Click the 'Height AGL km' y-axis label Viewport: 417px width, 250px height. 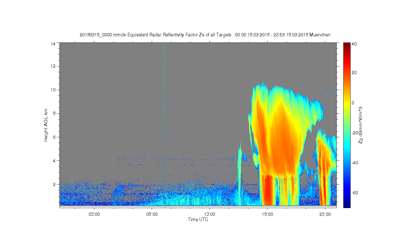[46, 125]
